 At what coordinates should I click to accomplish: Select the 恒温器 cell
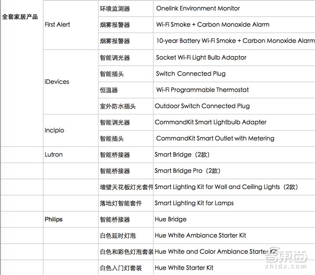tap(109, 90)
